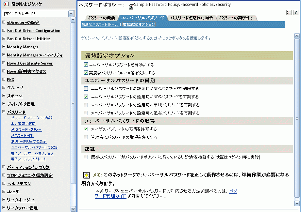Click the policy icon beside Sample Password Policy
The width and height of the screenshot is (301, 212).
pos(131,6)
